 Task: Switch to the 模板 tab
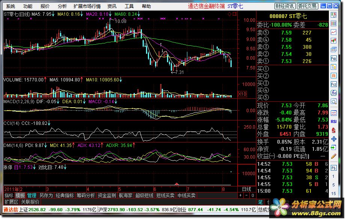(x=20, y=195)
